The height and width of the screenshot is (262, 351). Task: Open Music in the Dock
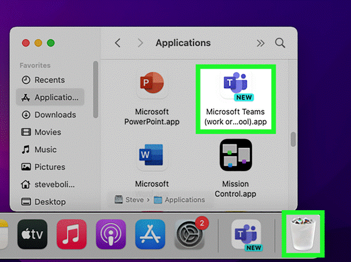pyautogui.click(x=72, y=234)
